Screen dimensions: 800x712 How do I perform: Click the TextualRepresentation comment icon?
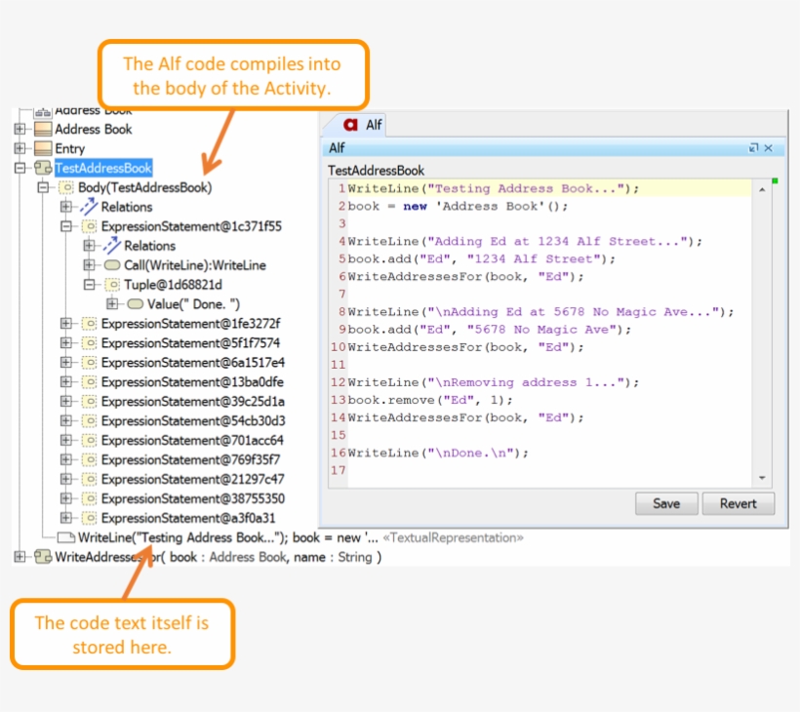[x=65, y=537]
